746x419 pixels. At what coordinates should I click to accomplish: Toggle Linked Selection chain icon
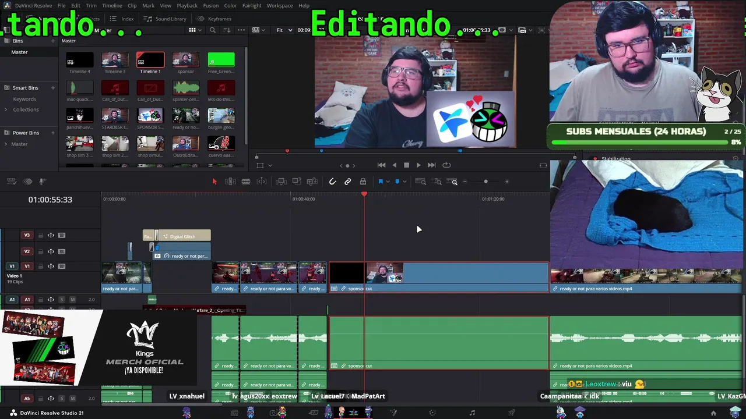point(348,182)
